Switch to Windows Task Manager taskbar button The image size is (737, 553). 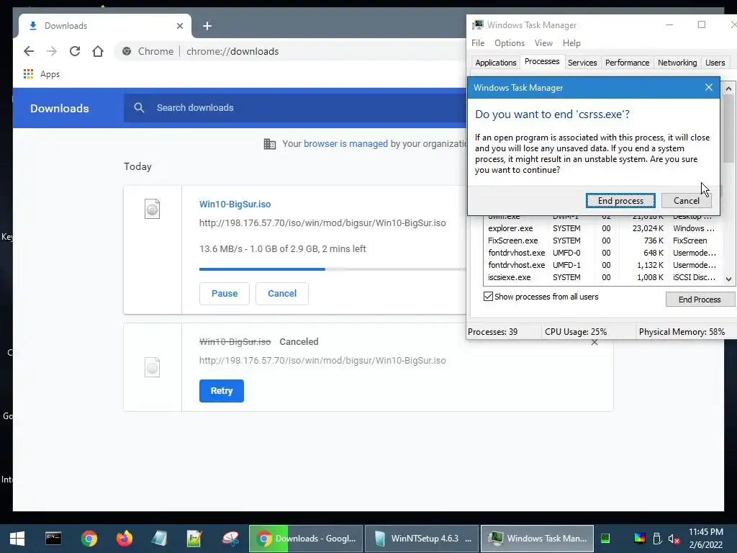pyautogui.click(x=537, y=539)
